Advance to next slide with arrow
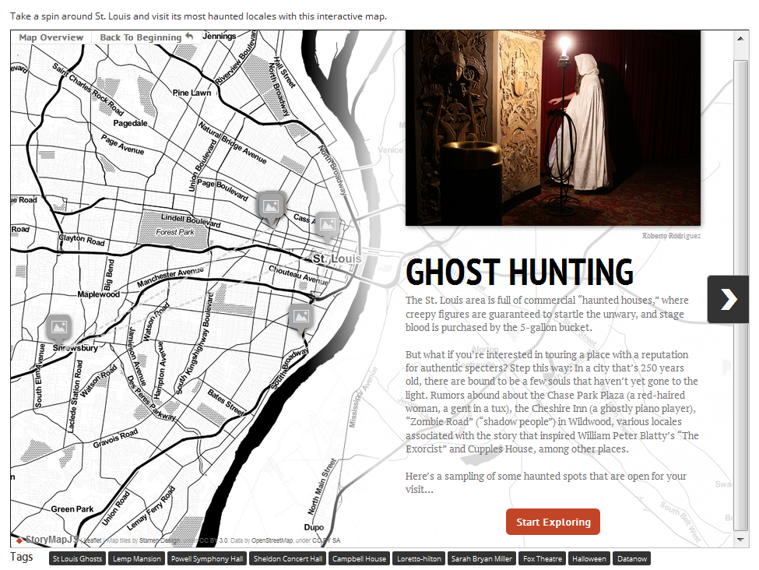This screenshot has width=759, height=570. click(x=728, y=299)
